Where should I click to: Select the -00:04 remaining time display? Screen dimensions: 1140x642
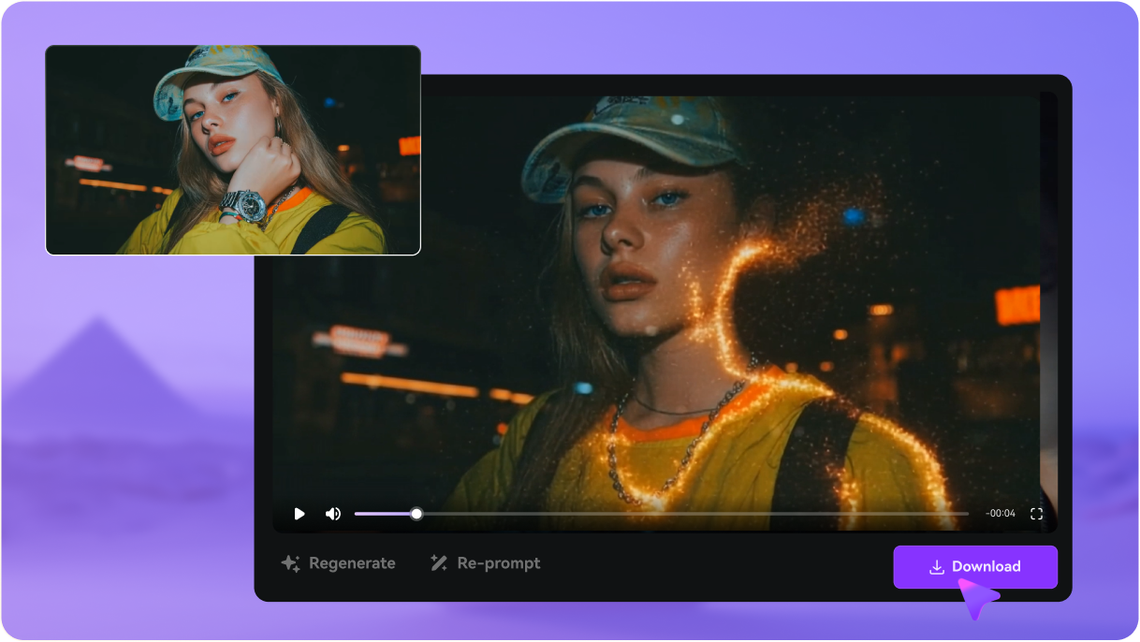tap(1000, 513)
